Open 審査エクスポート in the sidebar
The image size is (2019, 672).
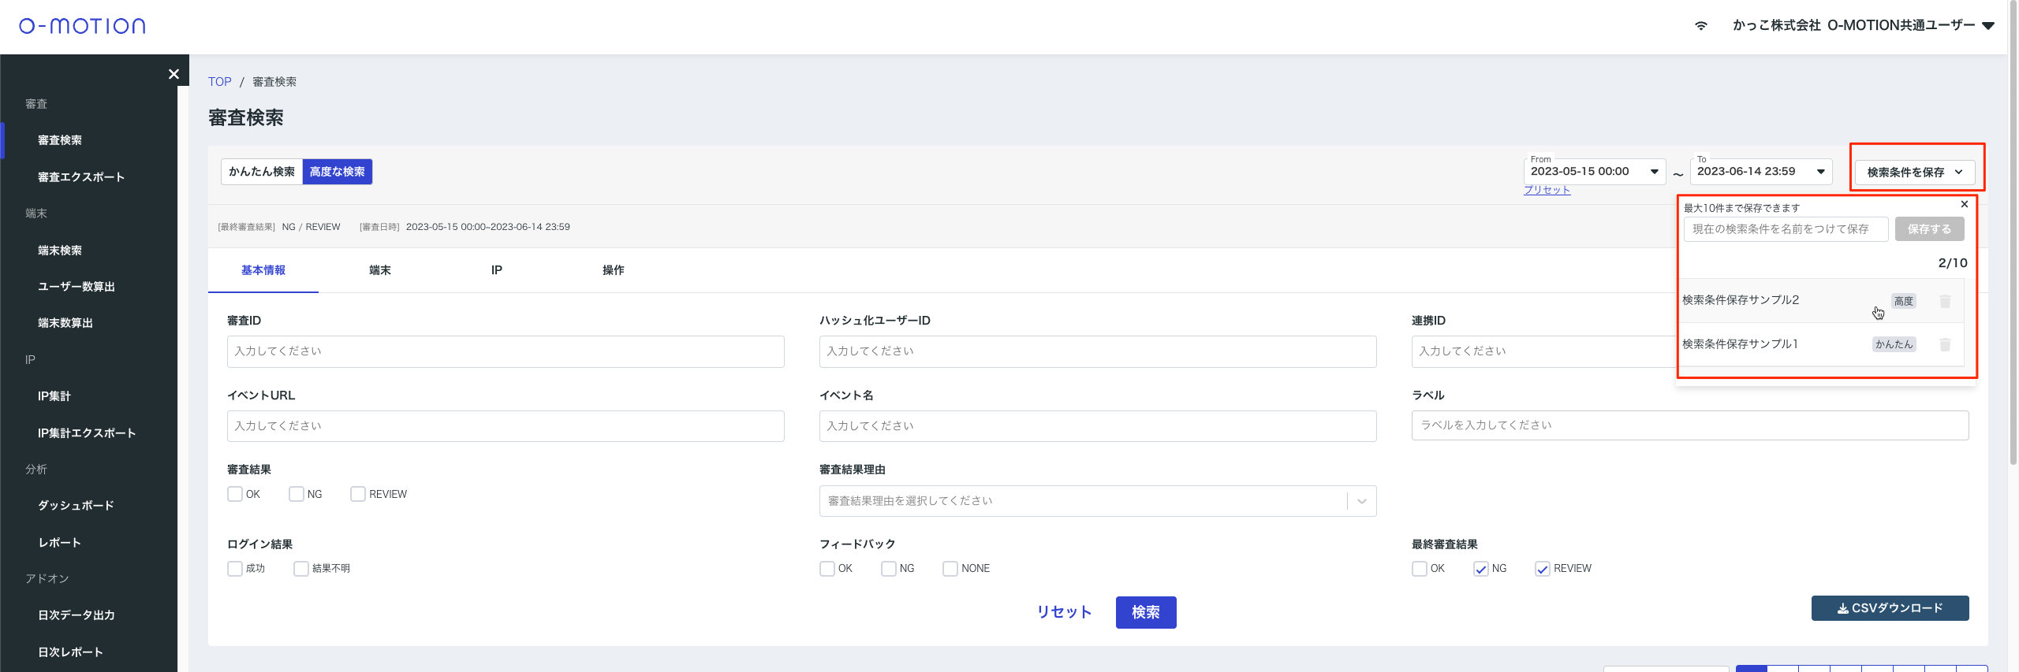[x=81, y=177]
